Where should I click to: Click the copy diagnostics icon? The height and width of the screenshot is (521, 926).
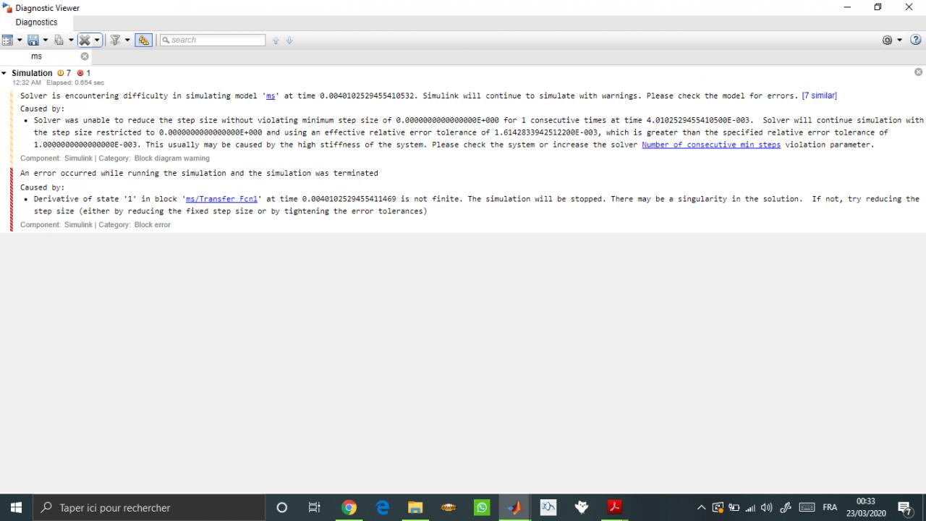[x=59, y=40]
